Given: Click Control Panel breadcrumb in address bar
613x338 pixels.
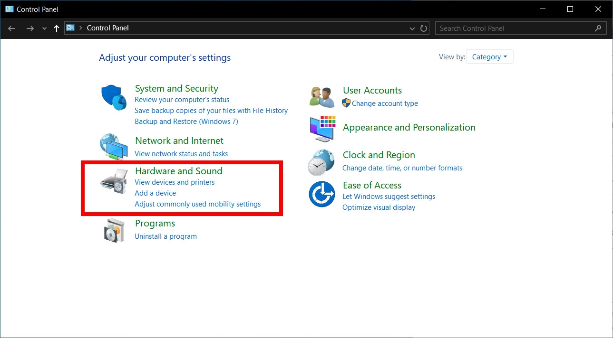Looking at the screenshot, I should pos(108,28).
